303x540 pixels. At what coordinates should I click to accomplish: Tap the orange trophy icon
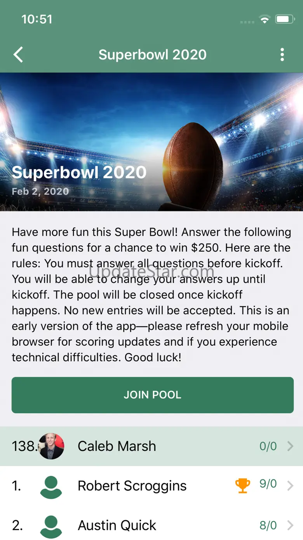click(x=242, y=485)
